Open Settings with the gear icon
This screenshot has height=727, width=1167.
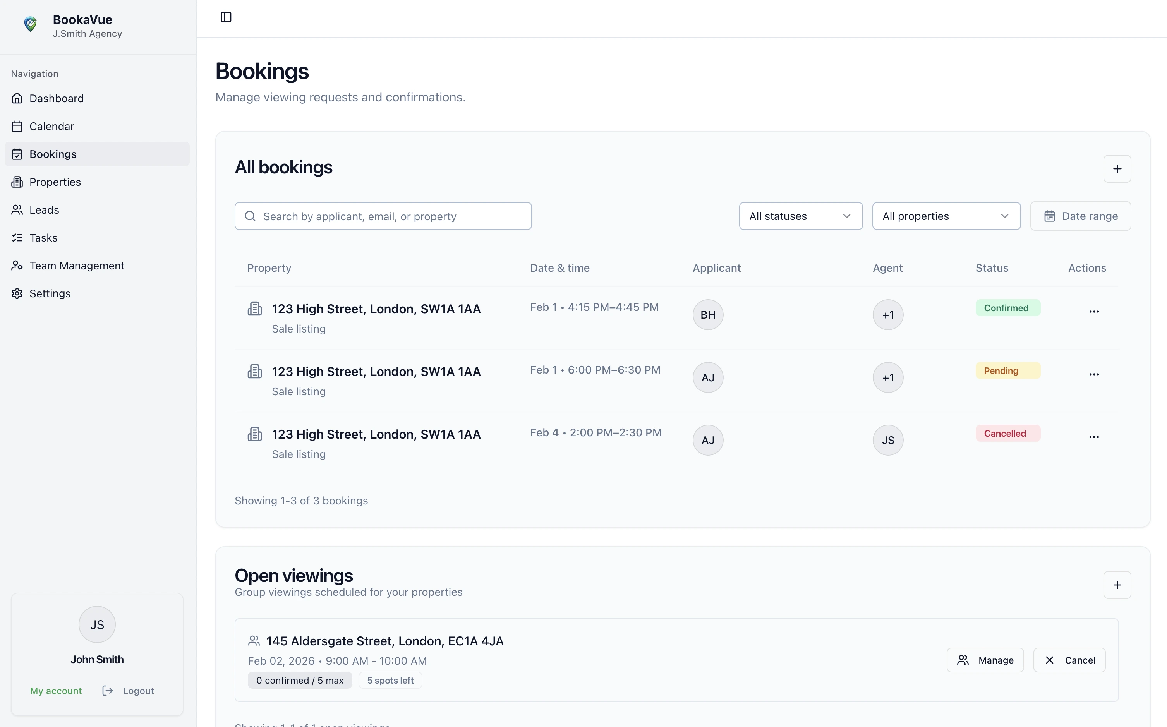(17, 293)
